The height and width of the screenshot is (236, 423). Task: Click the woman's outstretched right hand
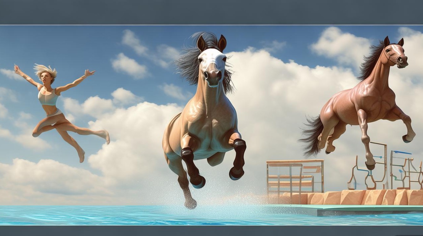coord(89,73)
